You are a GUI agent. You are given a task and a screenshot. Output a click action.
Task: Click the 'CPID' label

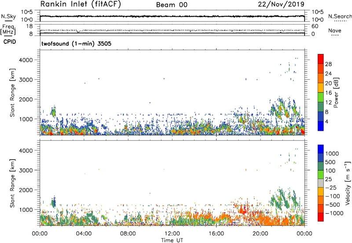(10, 42)
